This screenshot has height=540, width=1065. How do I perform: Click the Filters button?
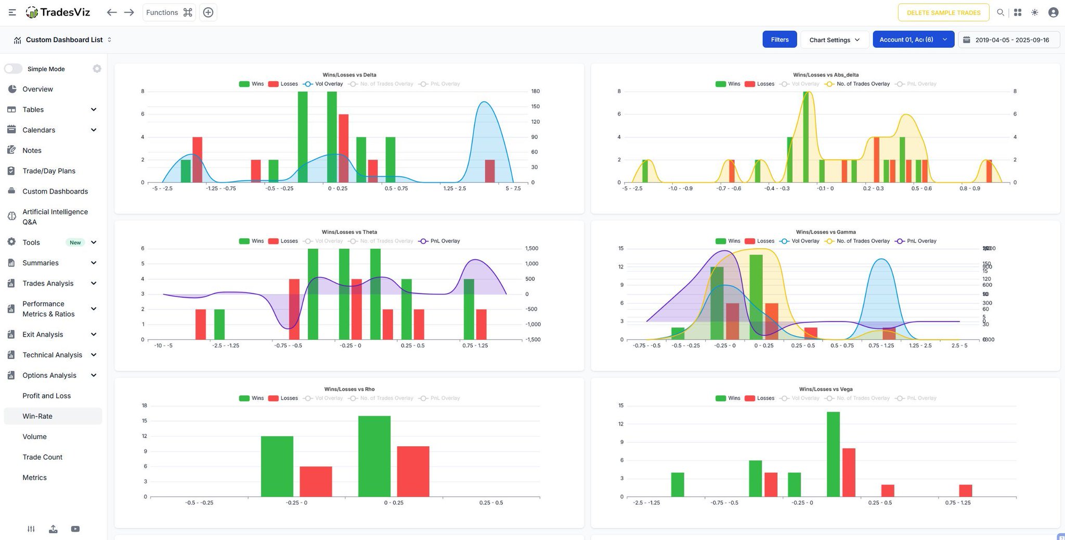(780, 40)
